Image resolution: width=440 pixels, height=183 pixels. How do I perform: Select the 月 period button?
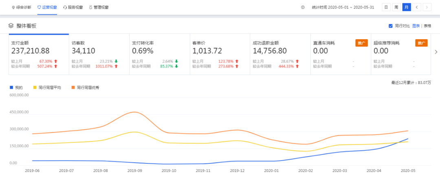point(406,7)
